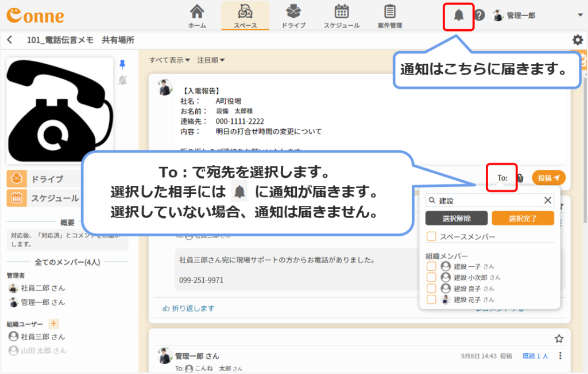Check 建設 良子 さん checkbox
The width and height of the screenshot is (588, 374).
tap(431, 288)
